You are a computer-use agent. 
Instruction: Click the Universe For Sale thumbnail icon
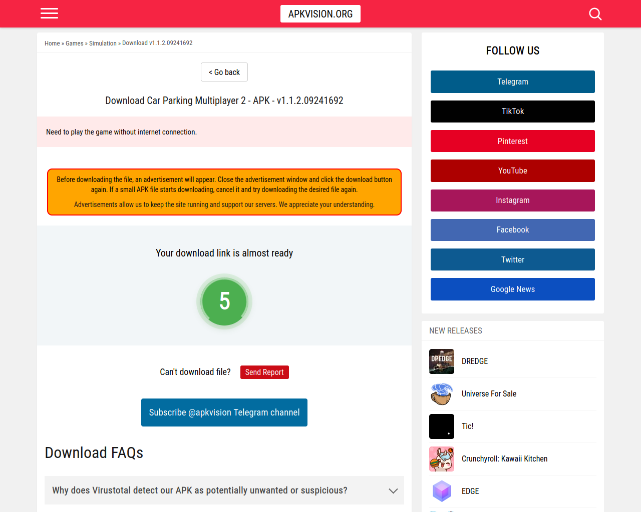pyautogui.click(x=442, y=394)
